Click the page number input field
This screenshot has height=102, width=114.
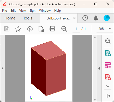(76, 29)
